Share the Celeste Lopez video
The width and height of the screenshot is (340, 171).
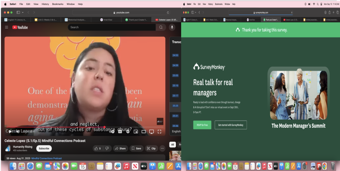[x=120, y=148]
